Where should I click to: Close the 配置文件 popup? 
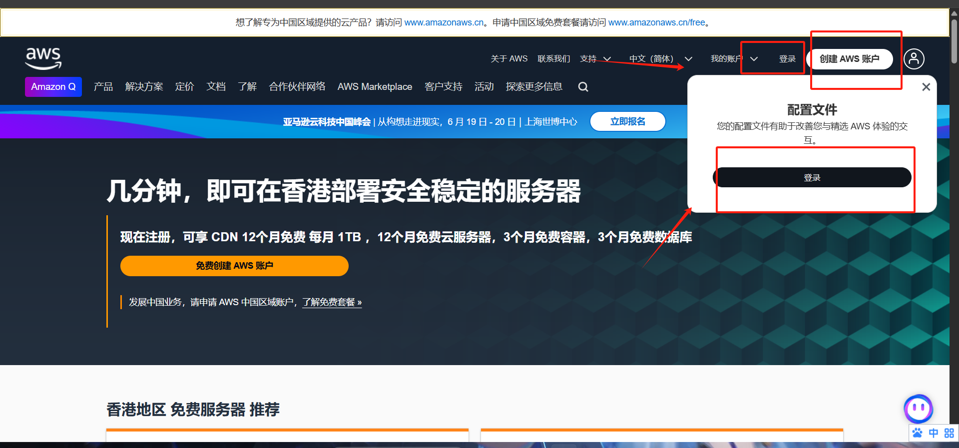(926, 87)
